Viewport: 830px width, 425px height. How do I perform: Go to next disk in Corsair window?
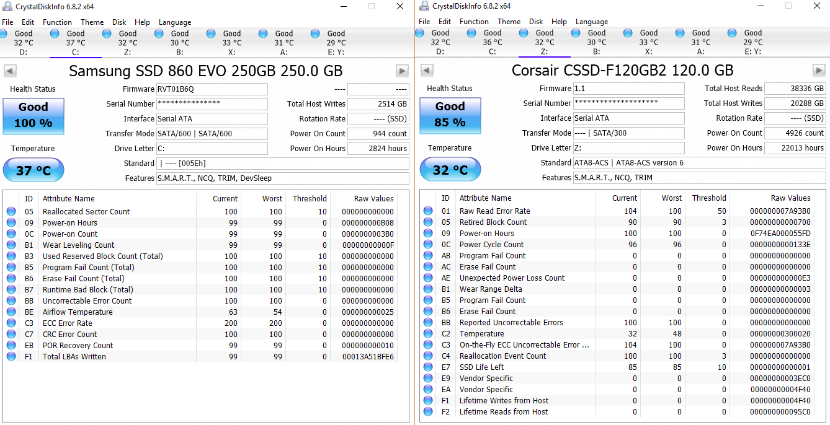coord(819,70)
